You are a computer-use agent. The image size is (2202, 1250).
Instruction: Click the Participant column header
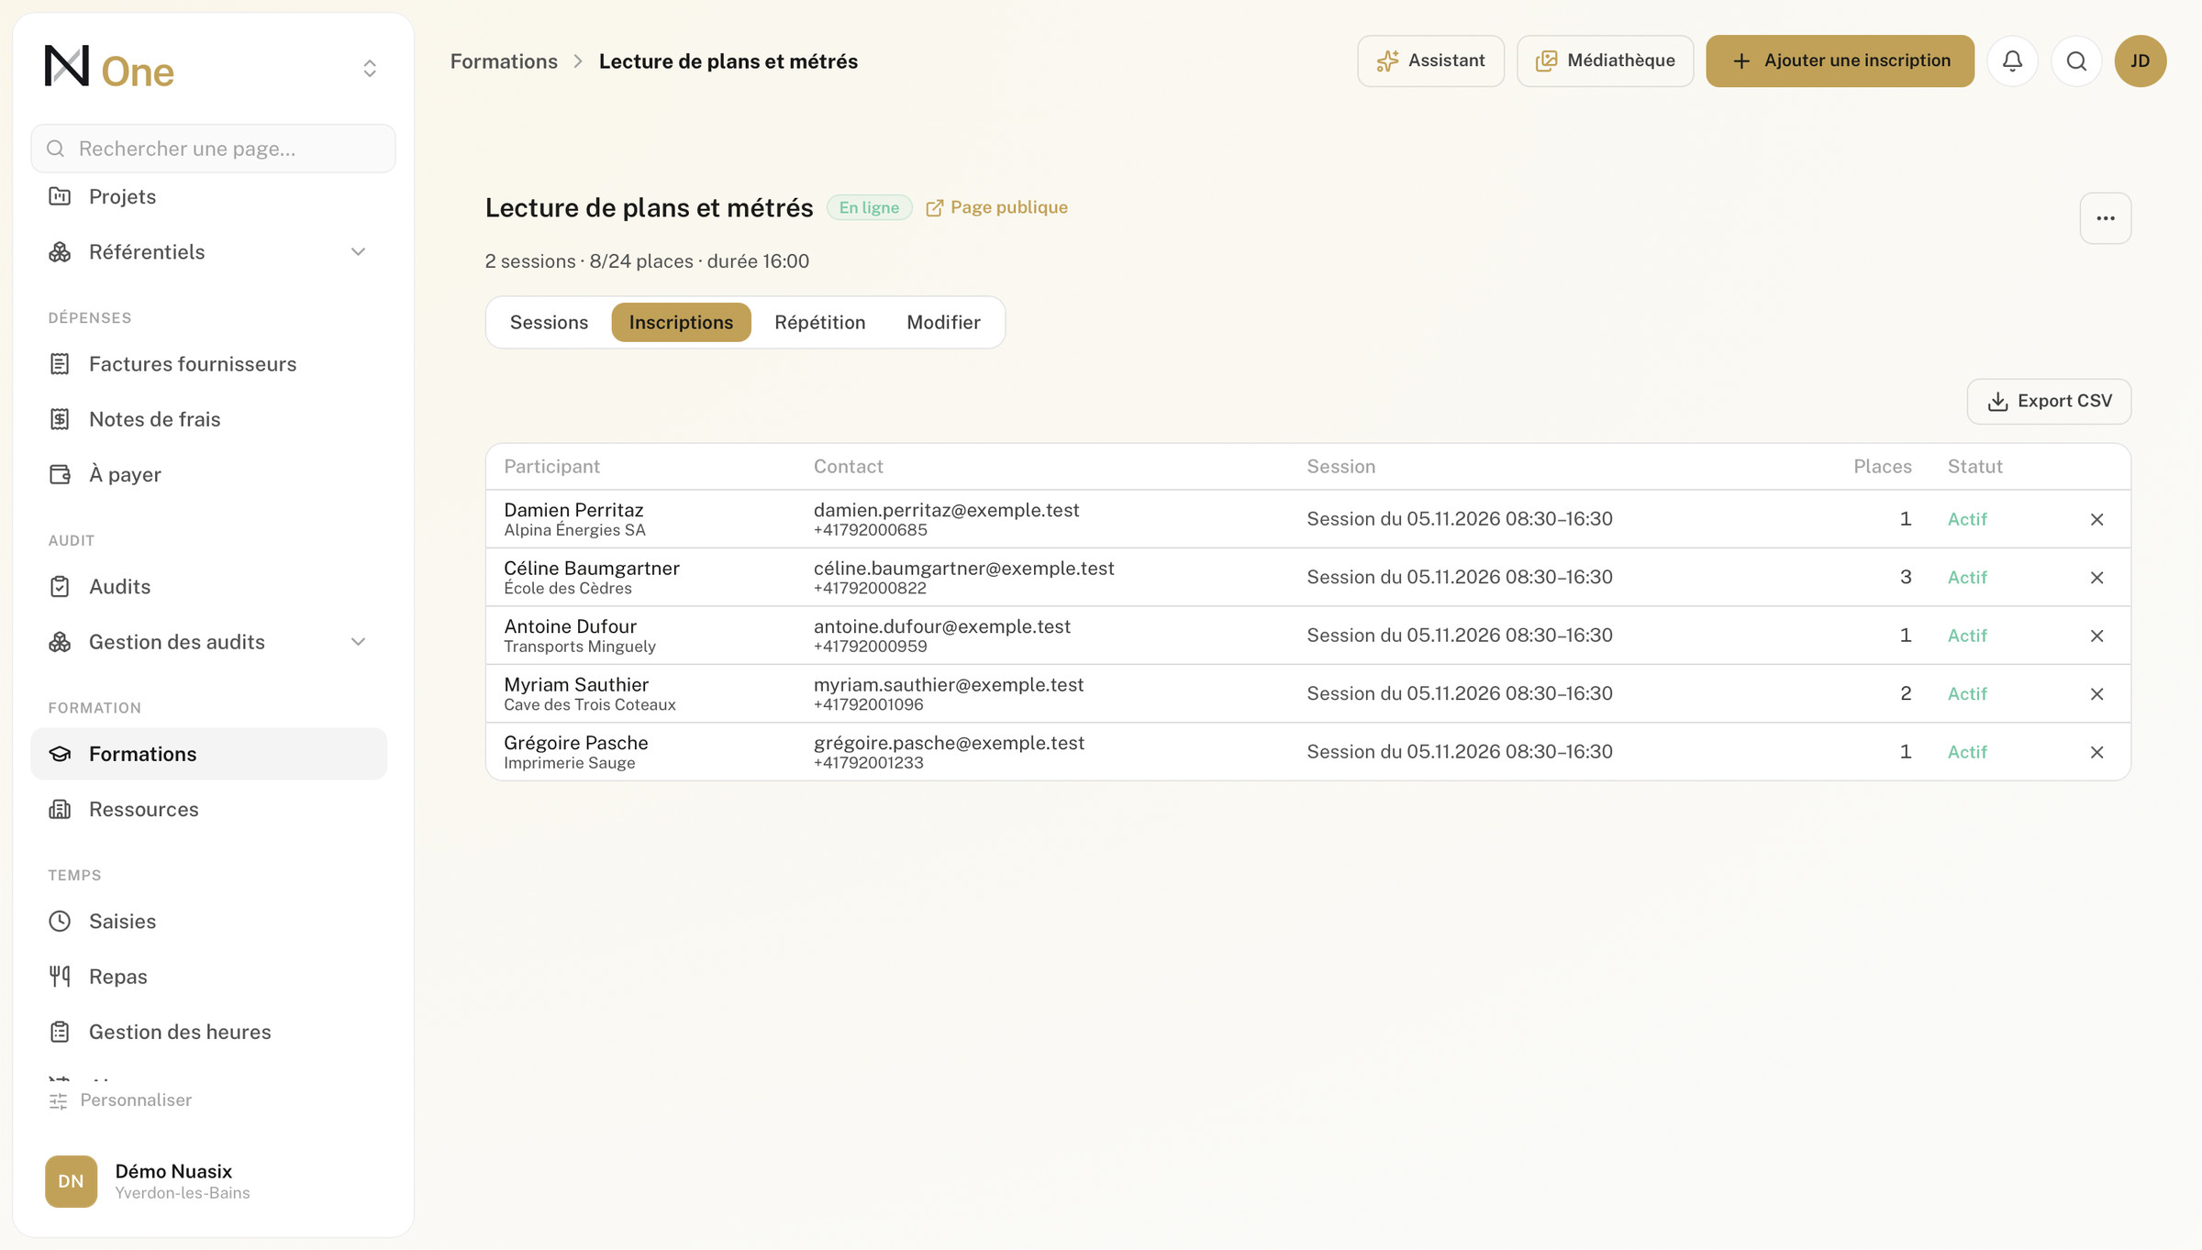coord(551,467)
